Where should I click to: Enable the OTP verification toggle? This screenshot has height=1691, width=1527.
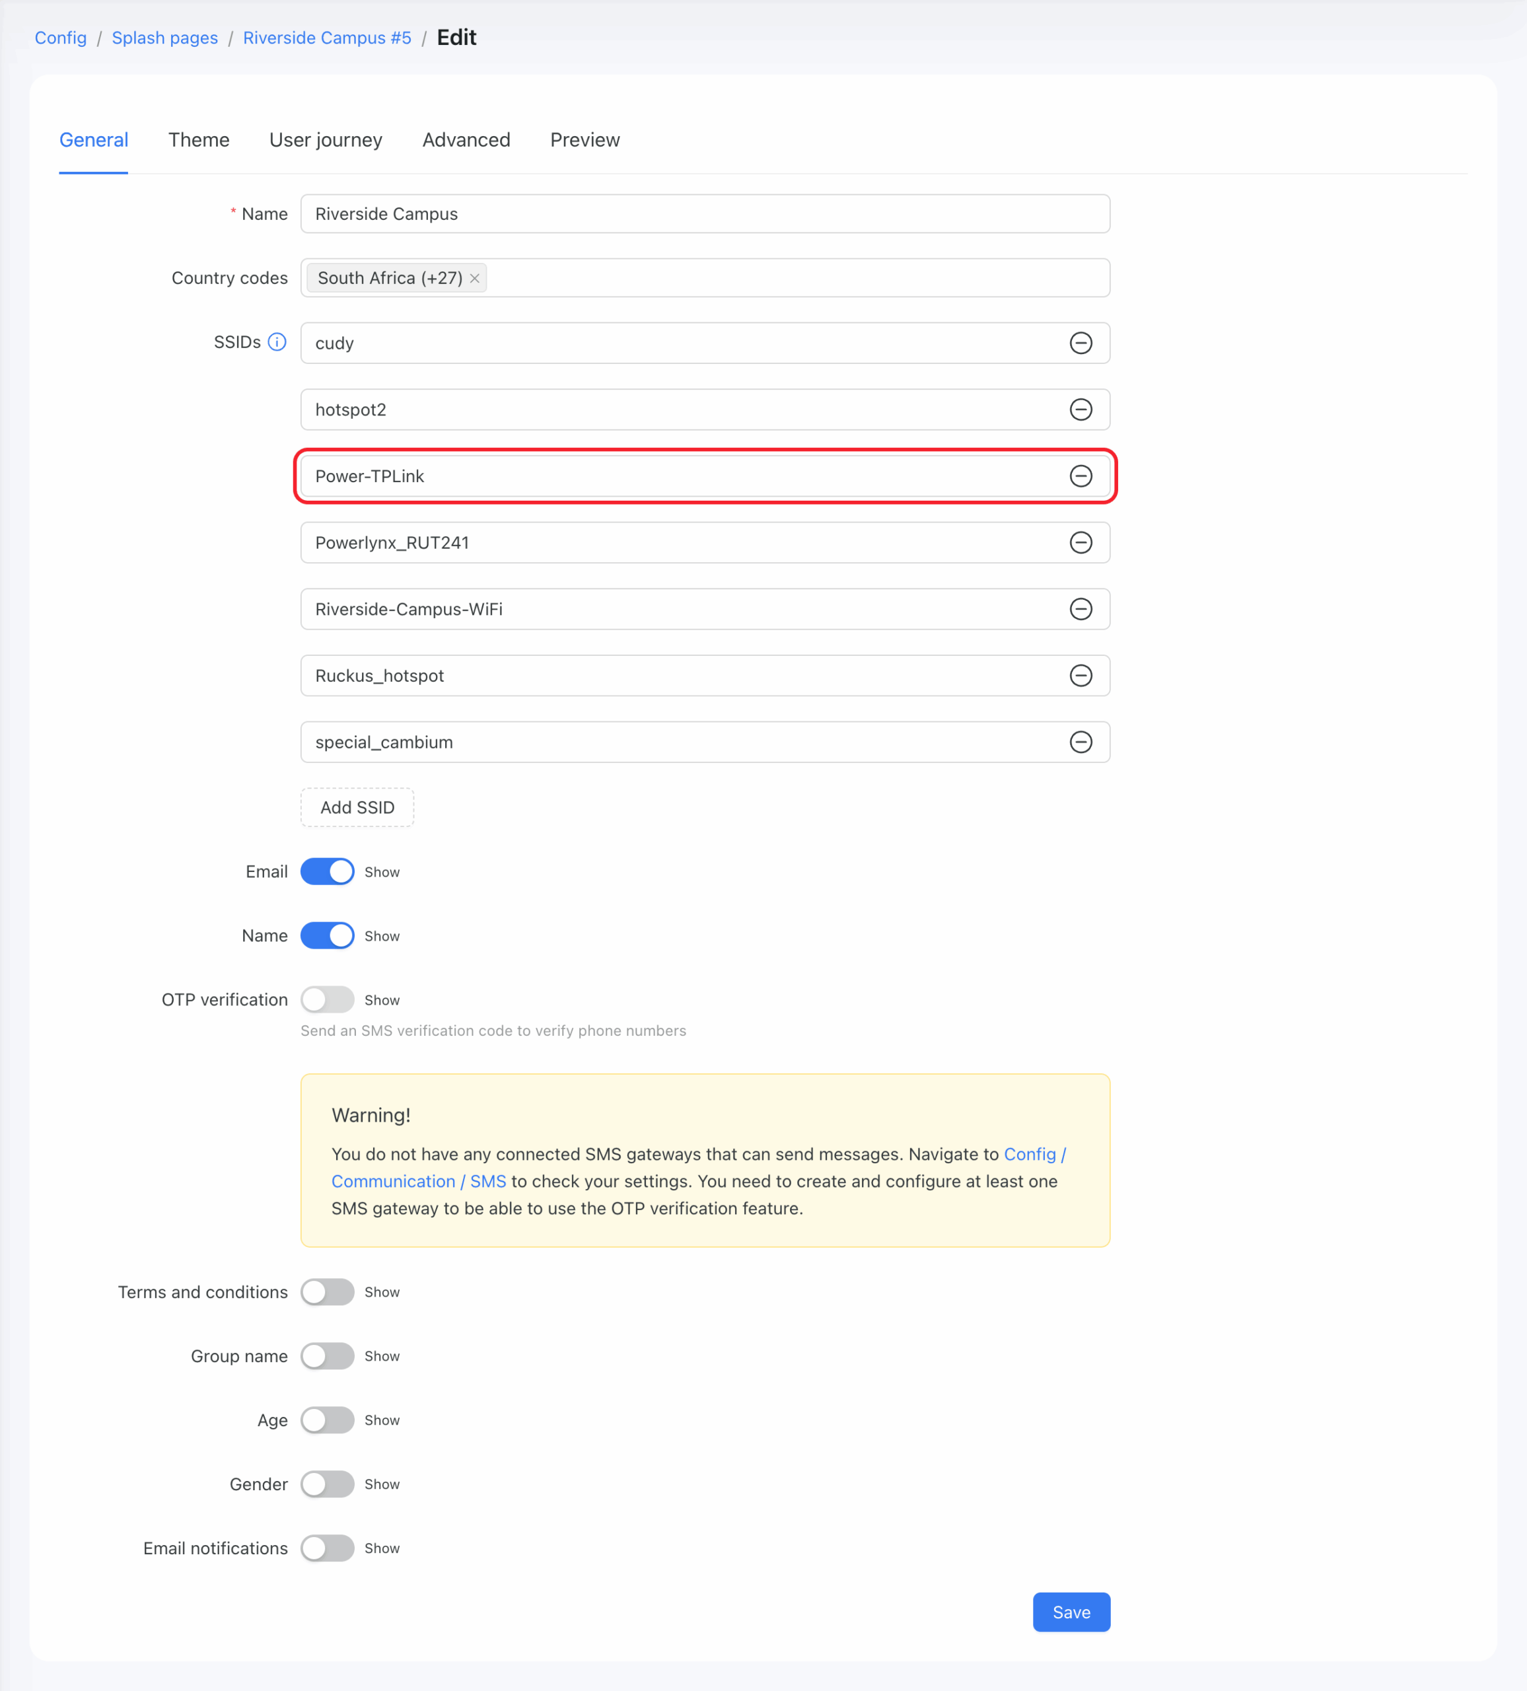pos(327,1000)
